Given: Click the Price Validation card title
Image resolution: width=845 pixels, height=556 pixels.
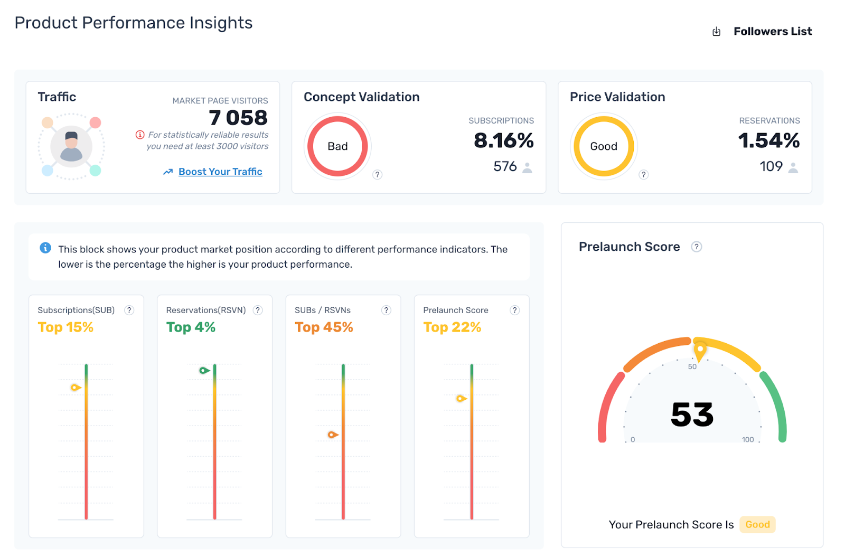Looking at the screenshot, I should click(x=617, y=97).
